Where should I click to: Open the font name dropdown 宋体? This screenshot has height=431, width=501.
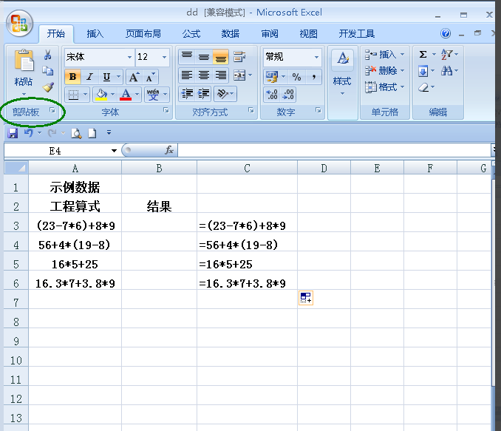pos(129,57)
